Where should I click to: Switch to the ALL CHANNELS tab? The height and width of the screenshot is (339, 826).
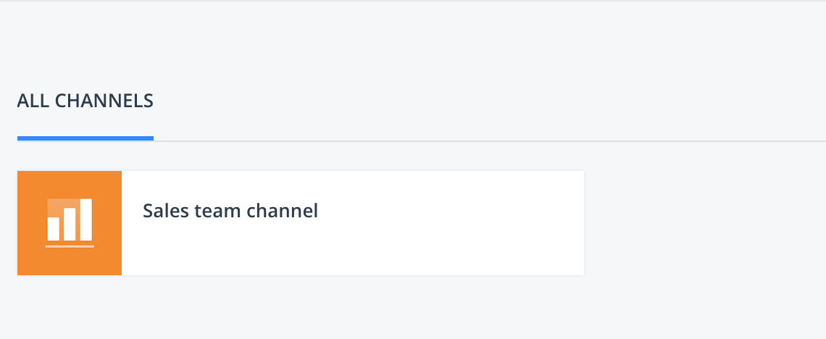(85, 101)
